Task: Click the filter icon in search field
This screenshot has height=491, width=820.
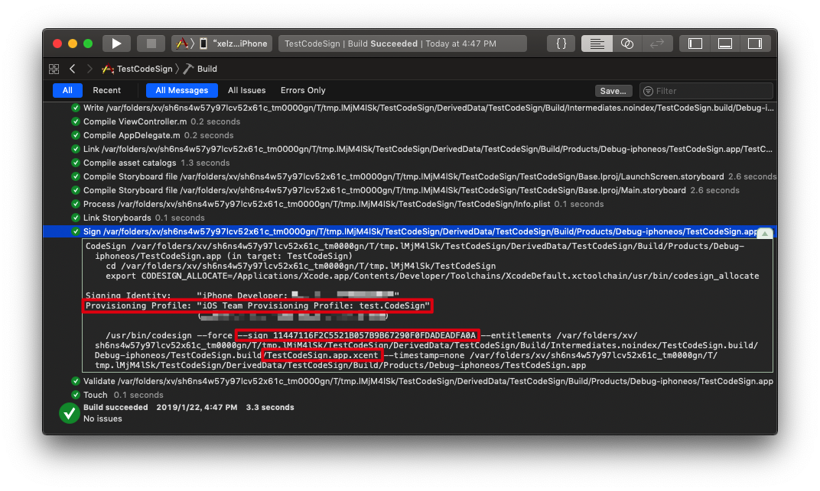Action: tap(648, 91)
